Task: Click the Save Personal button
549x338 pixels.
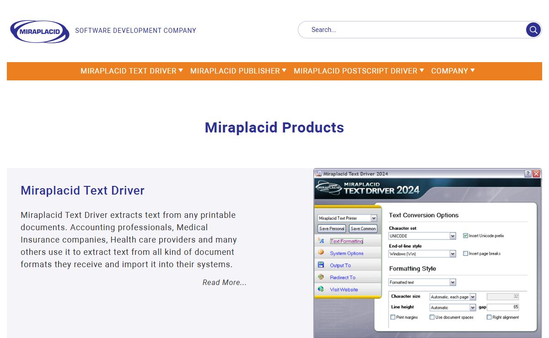Action: pyautogui.click(x=332, y=229)
